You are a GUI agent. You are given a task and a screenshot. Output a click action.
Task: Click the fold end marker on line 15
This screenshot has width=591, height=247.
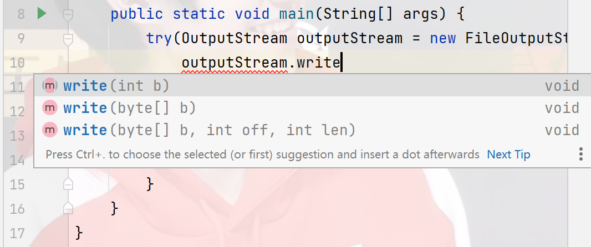[x=68, y=184]
